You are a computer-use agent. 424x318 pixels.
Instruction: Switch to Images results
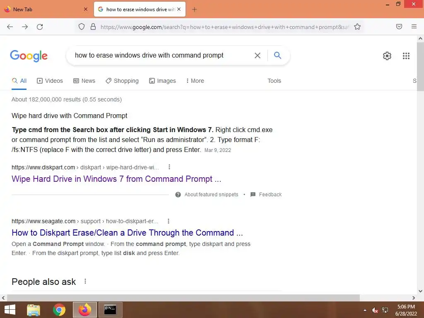162,81
